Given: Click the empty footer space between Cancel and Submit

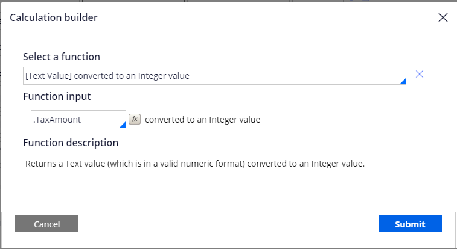Looking at the screenshot, I should 228,224.
